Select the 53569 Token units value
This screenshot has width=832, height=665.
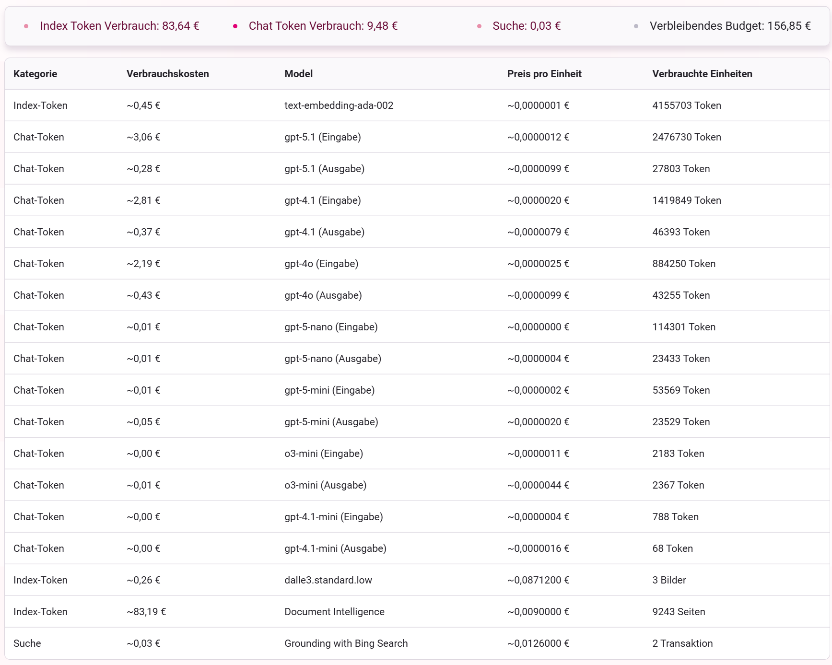point(681,390)
